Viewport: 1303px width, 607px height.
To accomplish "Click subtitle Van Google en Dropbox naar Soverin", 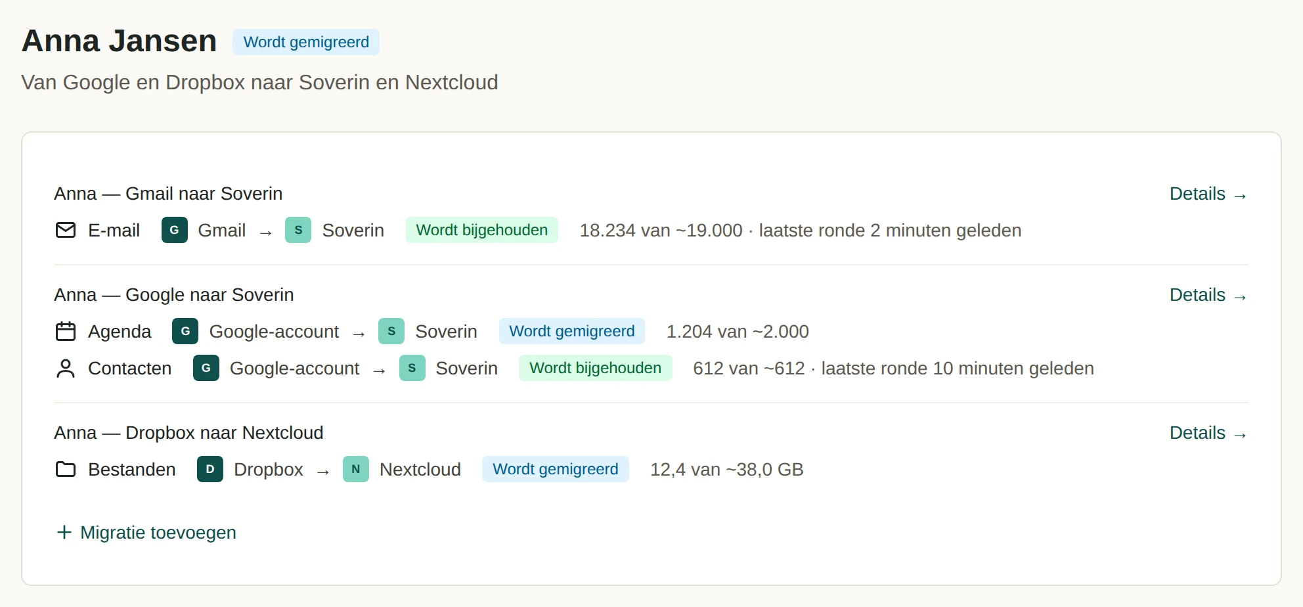I will pos(259,82).
